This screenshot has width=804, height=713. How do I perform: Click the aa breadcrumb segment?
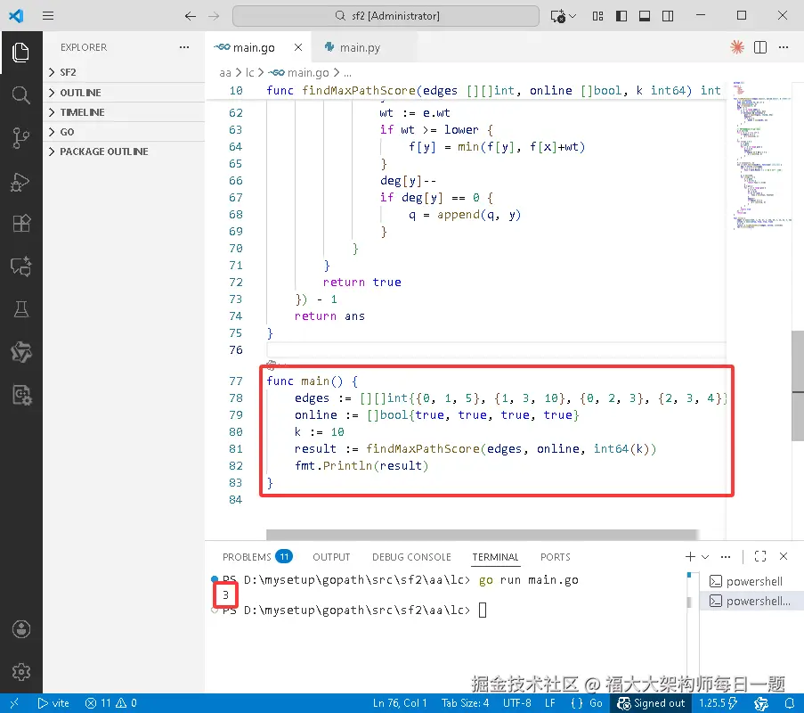(225, 72)
